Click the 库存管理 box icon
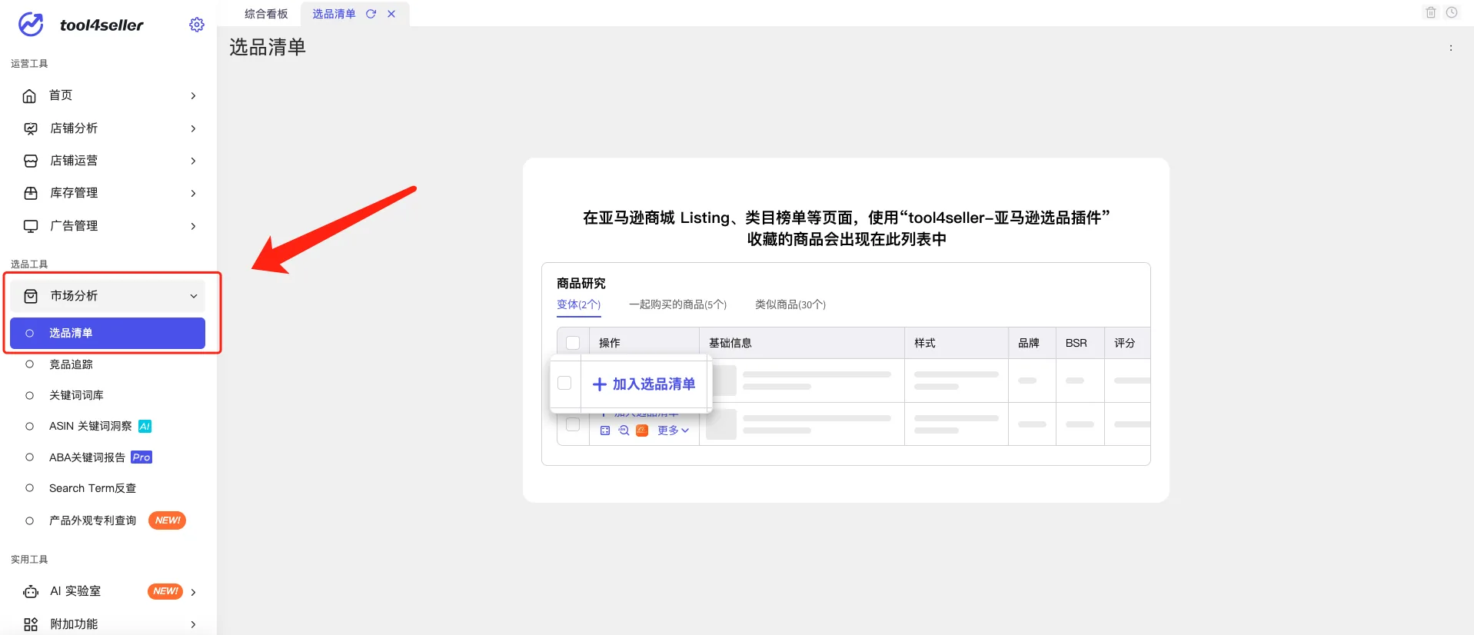This screenshot has height=635, width=1474. tap(31, 193)
